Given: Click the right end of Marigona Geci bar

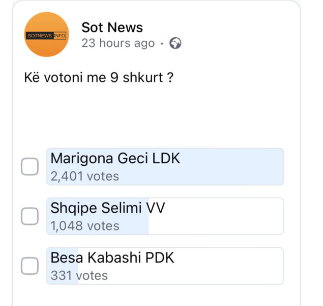Looking at the screenshot, I should pos(275,167).
